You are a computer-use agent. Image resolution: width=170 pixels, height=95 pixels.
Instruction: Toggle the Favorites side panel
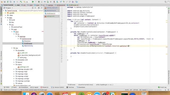point(1,67)
